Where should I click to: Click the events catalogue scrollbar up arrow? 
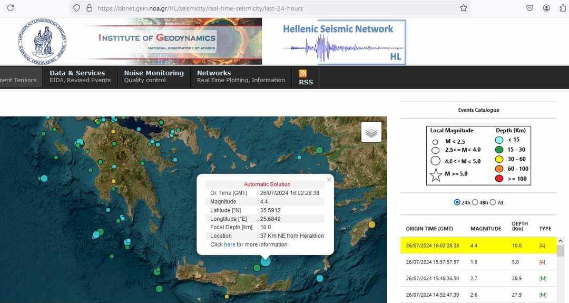561,241
